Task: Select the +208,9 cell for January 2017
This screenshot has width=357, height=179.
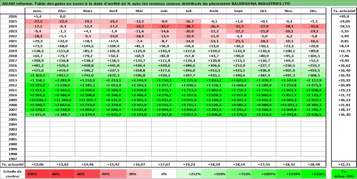Action: coord(37,61)
